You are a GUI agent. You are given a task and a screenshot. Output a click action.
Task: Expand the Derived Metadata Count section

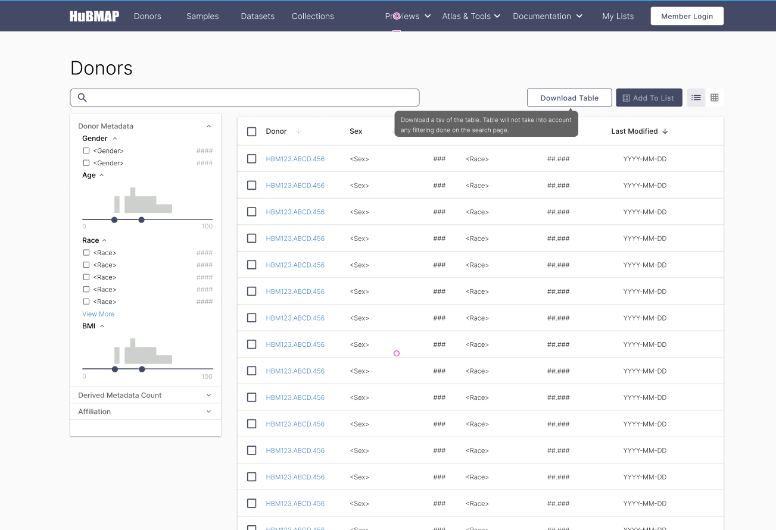pos(208,394)
